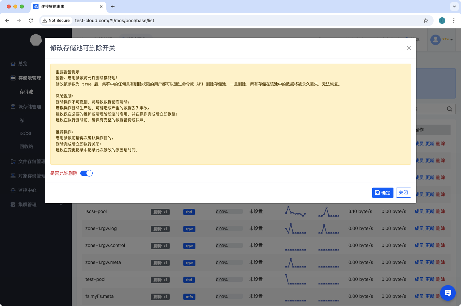The height and width of the screenshot is (306, 461).
Task: Click the 关闭 button in dialog
Action: pos(403,192)
